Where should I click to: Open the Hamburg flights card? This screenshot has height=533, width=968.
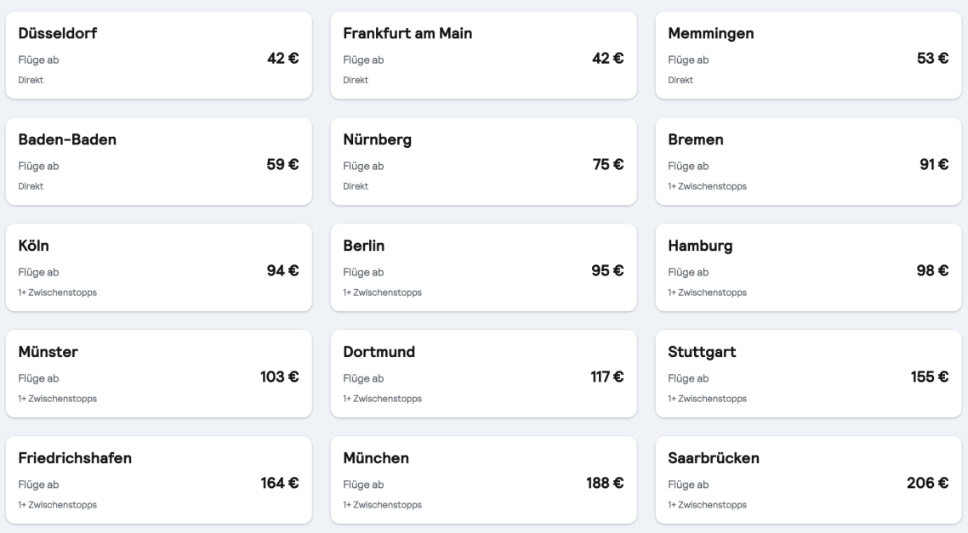pos(808,268)
